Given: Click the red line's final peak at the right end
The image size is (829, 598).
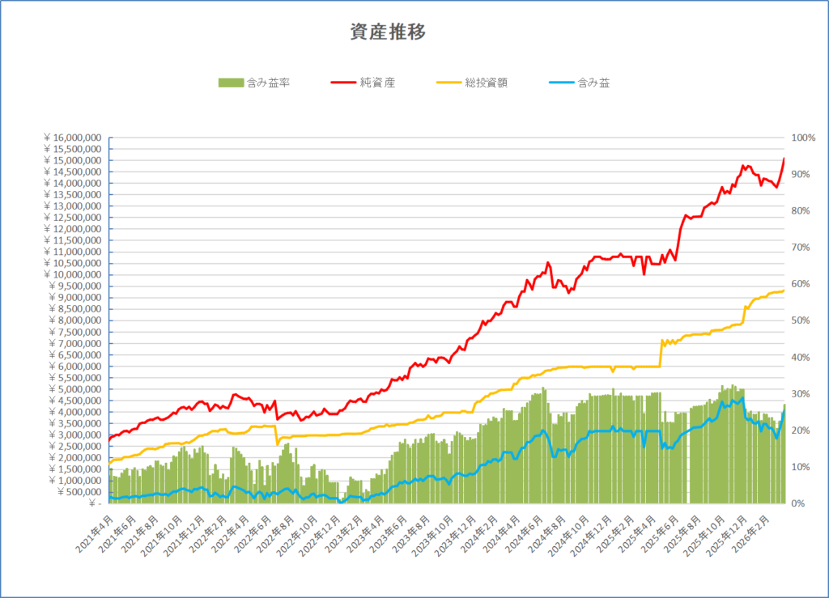Looking at the screenshot, I should [784, 159].
